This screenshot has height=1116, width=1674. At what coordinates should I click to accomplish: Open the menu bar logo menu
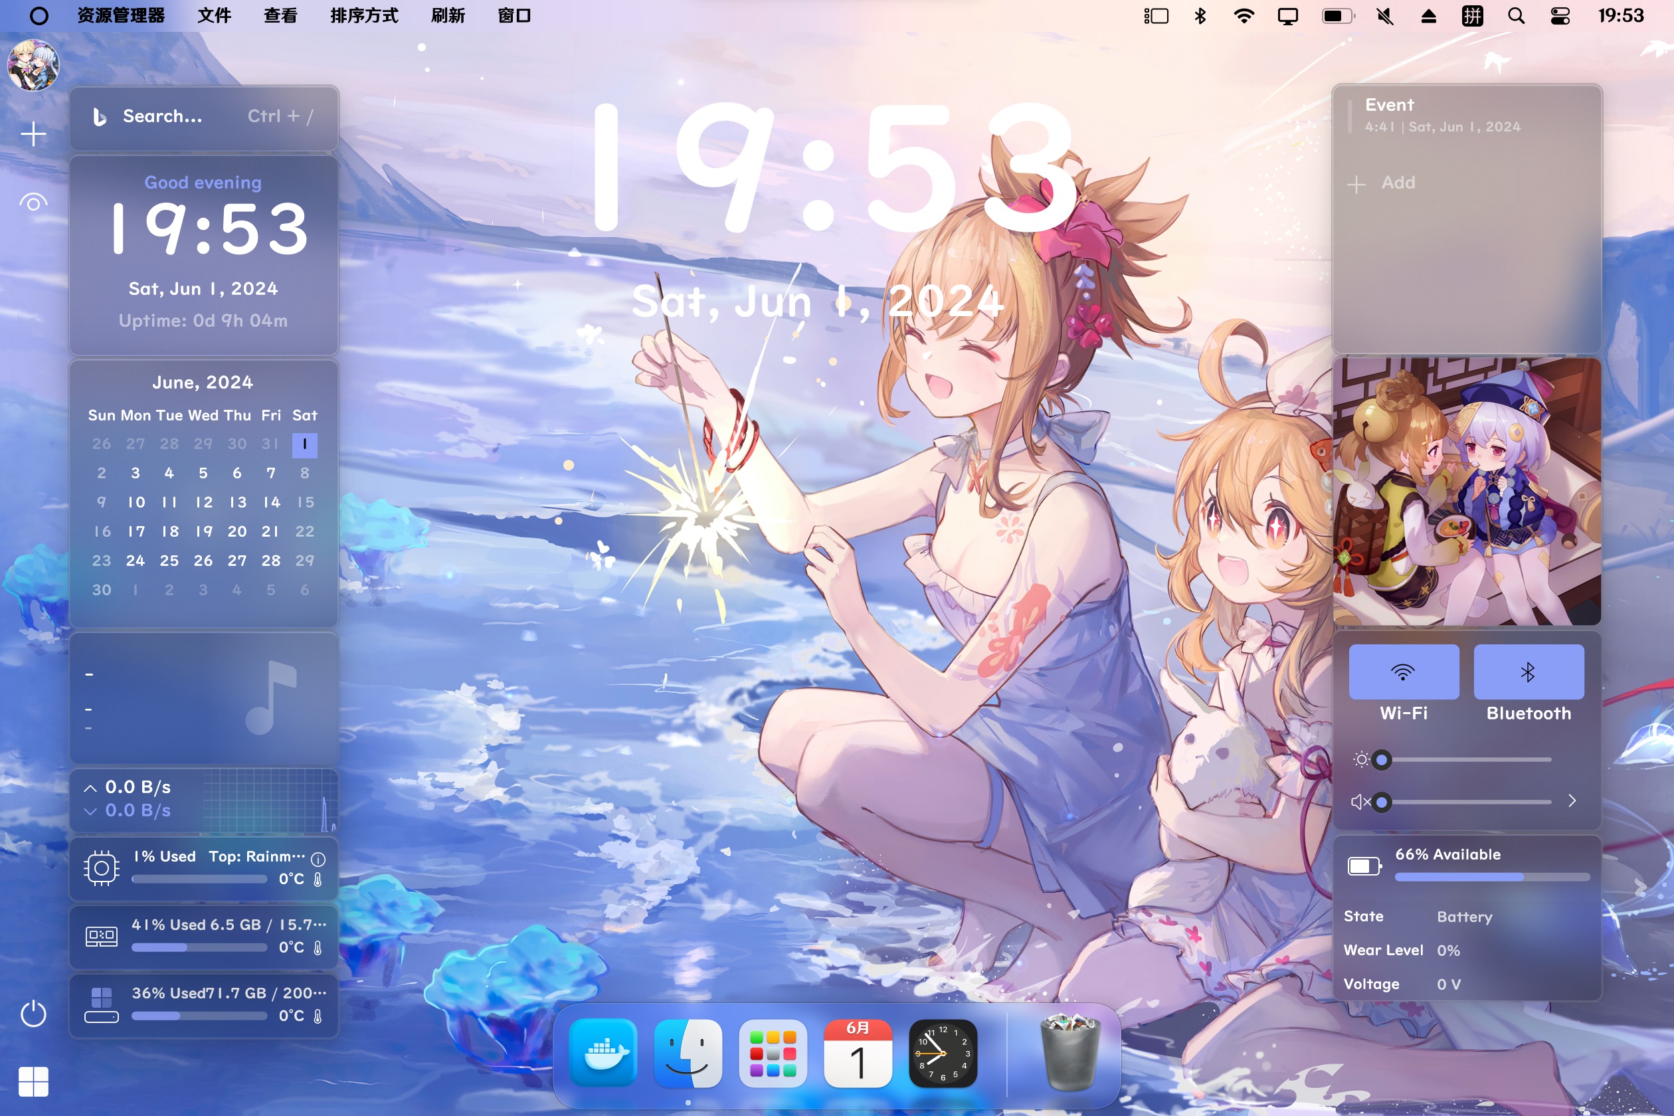coord(39,16)
